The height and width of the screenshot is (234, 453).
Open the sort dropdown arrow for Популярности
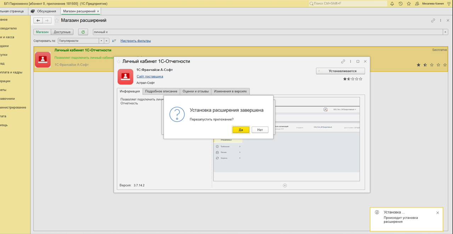(101, 41)
